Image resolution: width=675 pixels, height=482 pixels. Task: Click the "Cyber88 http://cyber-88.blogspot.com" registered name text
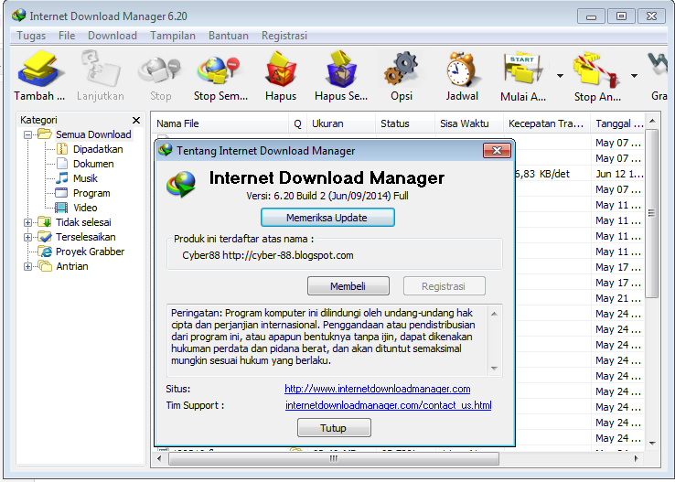pos(268,255)
